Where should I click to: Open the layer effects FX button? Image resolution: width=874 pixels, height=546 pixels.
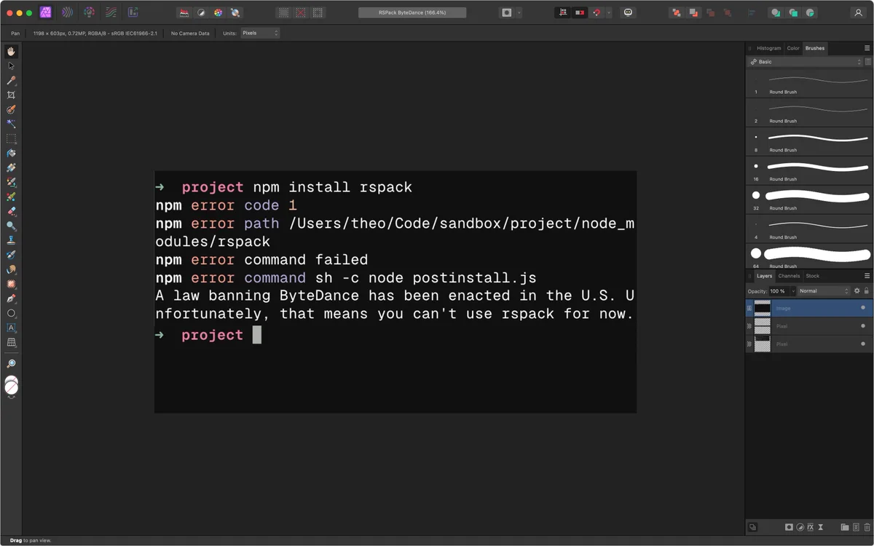[810, 527]
